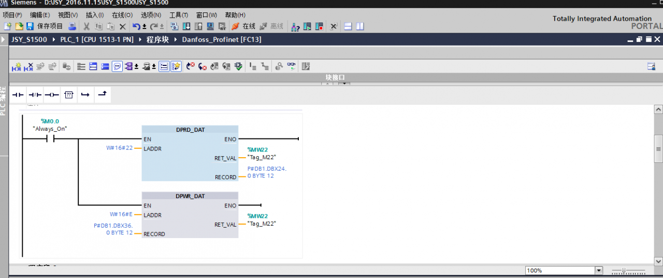663x278 pixels.
Task: Open the 工具(T) menu
Action: pos(179,15)
